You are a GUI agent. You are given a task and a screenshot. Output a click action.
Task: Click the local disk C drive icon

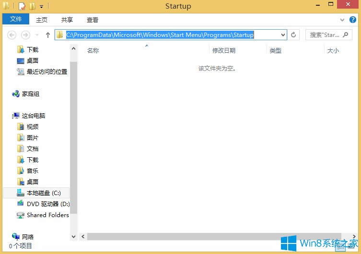(x=21, y=193)
